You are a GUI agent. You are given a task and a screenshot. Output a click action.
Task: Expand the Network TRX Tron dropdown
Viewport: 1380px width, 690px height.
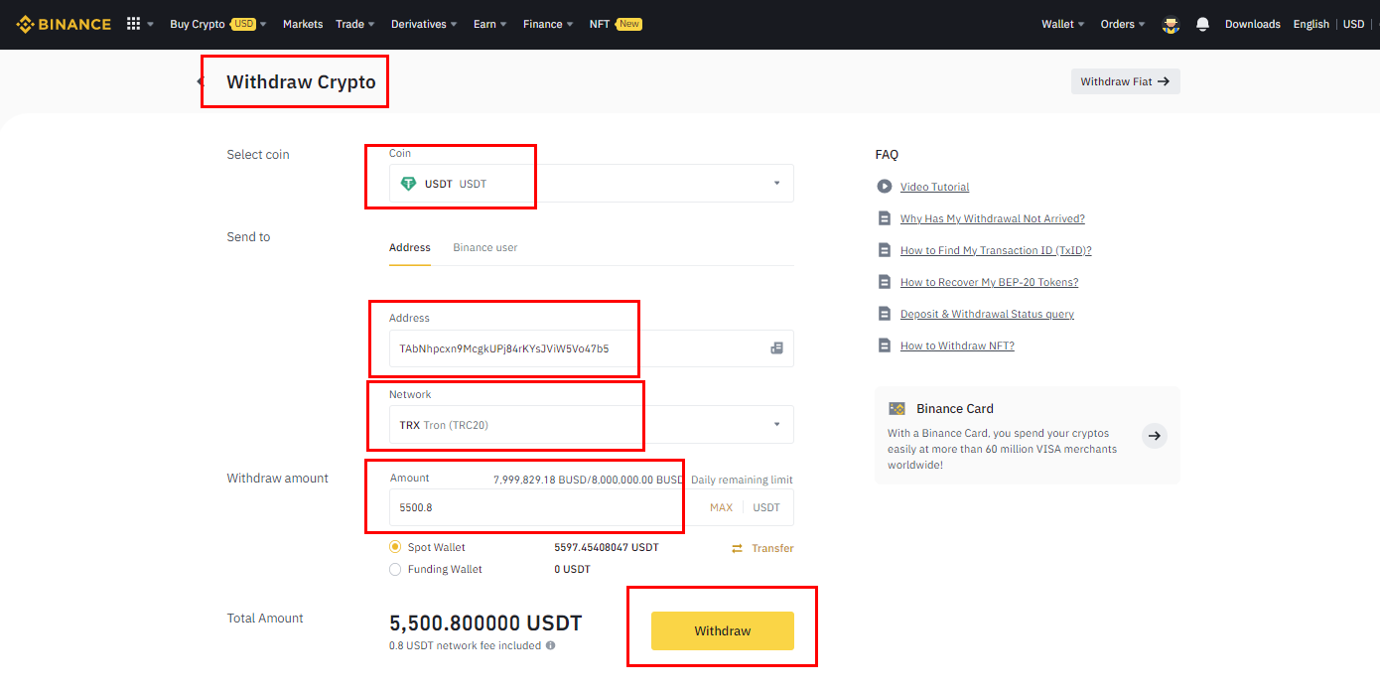(x=776, y=425)
